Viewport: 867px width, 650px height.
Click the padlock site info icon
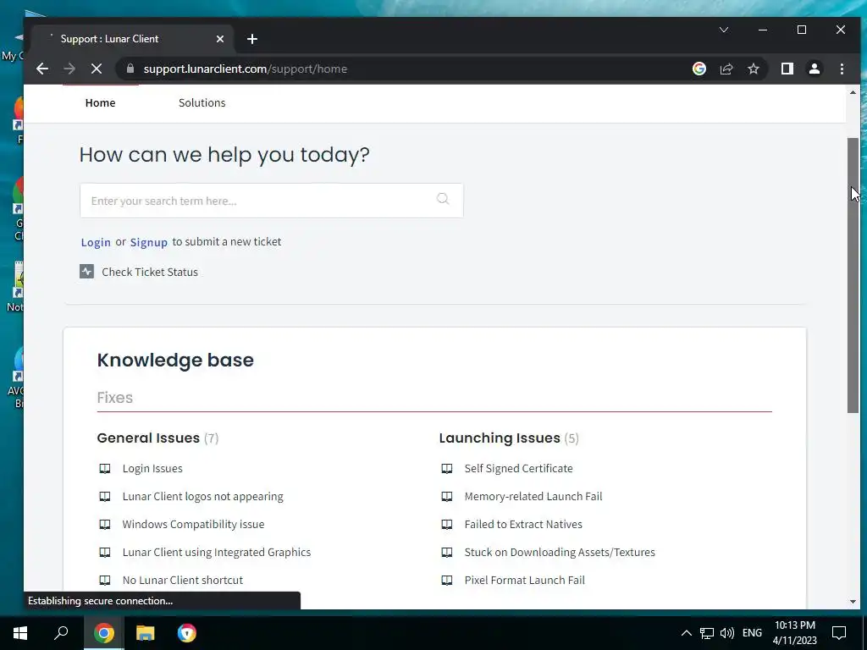click(130, 69)
